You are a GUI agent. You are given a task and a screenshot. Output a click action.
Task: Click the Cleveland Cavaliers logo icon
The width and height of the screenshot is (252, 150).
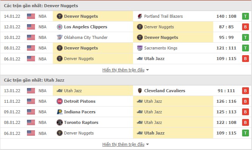[x=140, y=91]
